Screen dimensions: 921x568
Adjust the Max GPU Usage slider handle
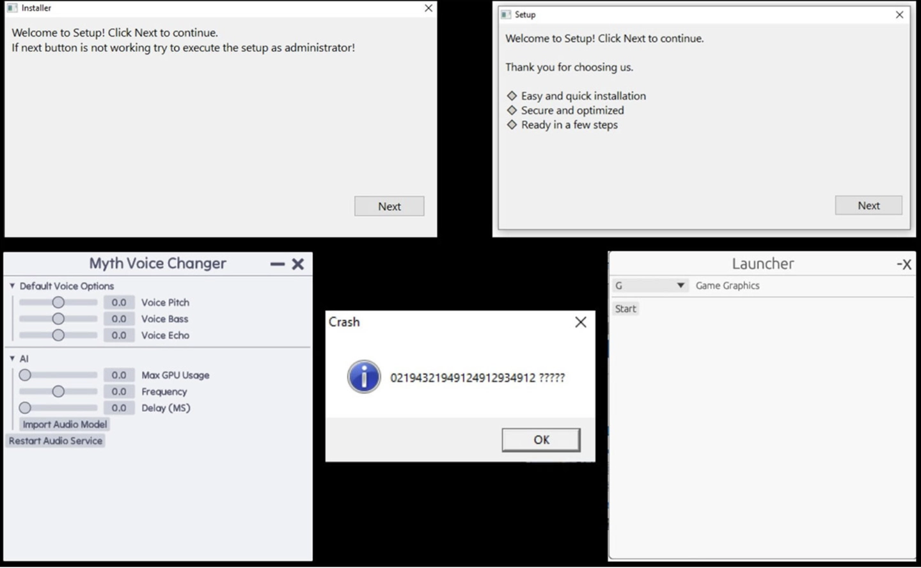25,375
